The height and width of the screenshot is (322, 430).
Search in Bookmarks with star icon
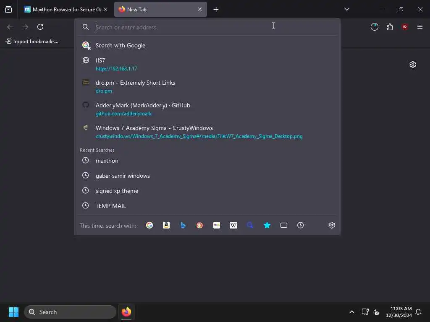pyautogui.click(x=267, y=225)
